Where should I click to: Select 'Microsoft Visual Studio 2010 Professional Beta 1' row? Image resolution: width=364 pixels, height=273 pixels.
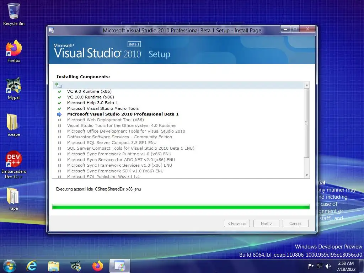point(123,114)
